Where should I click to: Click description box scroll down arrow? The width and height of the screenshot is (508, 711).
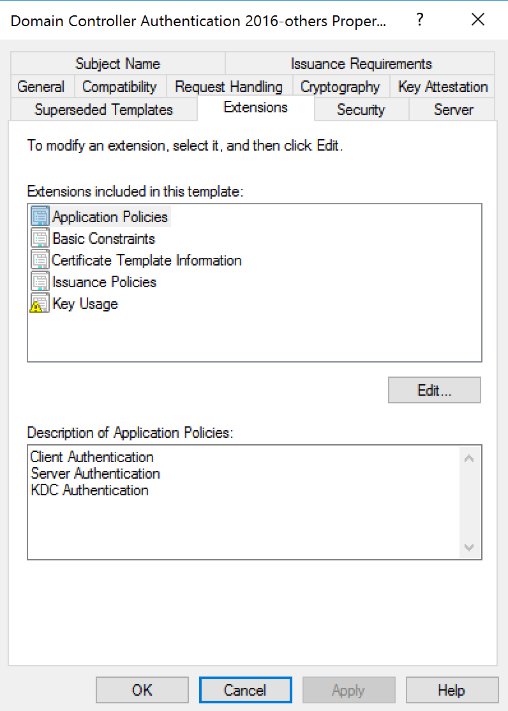tap(470, 548)
